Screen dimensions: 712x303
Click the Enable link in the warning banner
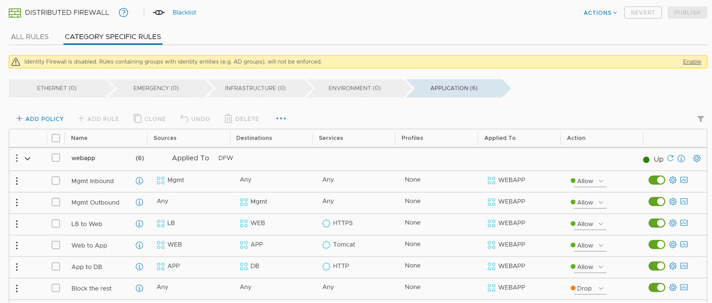point(692,62)
